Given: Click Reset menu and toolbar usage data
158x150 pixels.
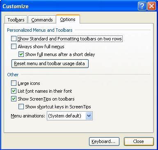Looking at the screenshot, I should tap(50, 63).
